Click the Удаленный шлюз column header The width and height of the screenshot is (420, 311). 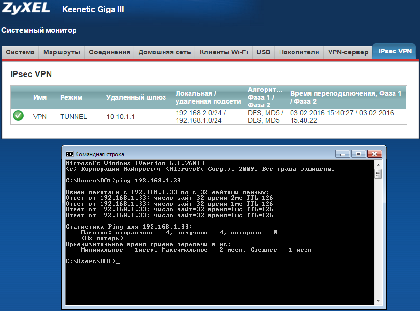pyautogui.click(x=136, y=97)
